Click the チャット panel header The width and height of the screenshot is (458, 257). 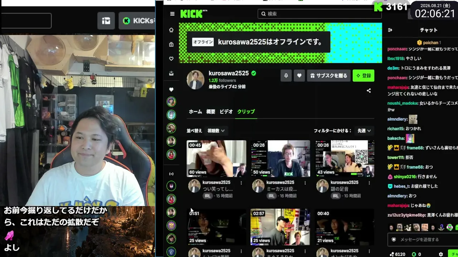pyautogui.click(x=429, y=30)
